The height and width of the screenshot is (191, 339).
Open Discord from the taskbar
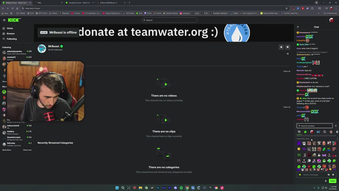(x=175, y=188)
